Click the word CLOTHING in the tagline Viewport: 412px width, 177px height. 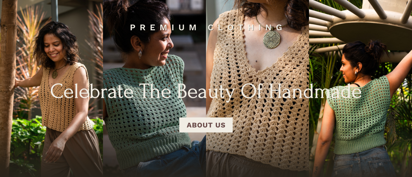(246, 28)
